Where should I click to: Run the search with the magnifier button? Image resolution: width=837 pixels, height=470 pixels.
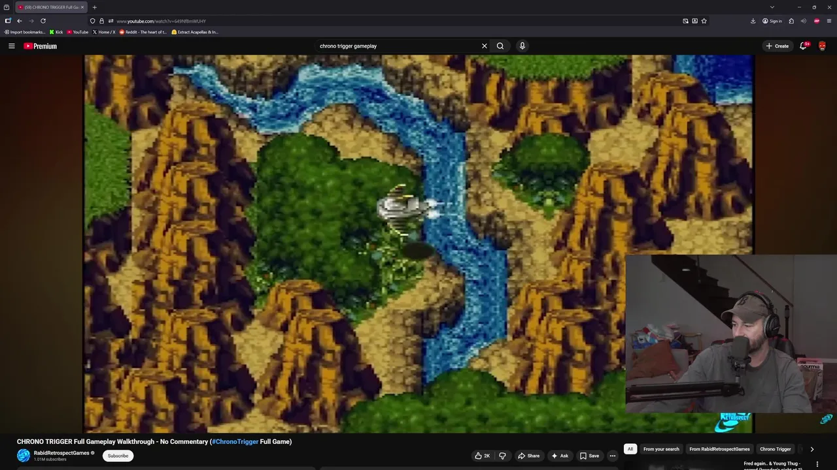click(500, 46)
